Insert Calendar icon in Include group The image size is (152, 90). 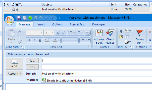click(127, 36)
